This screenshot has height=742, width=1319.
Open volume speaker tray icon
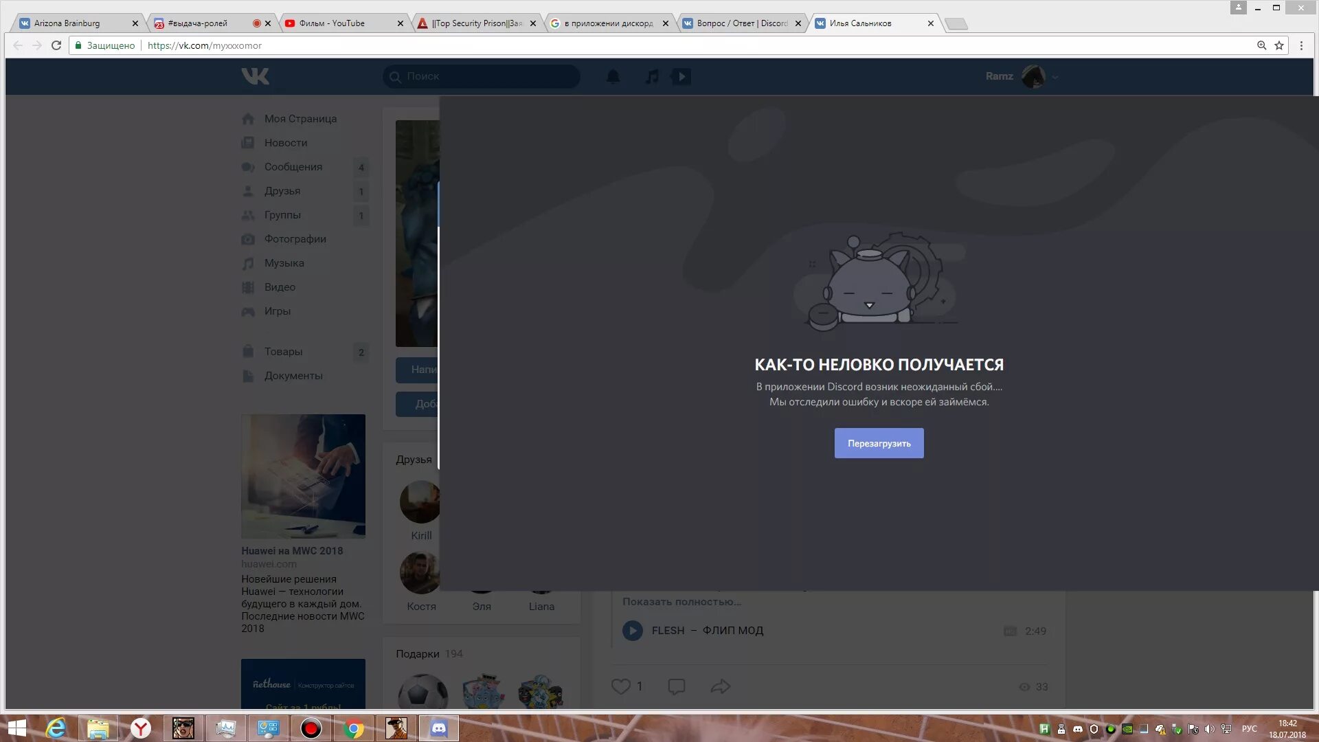(x=1209, y=729)
